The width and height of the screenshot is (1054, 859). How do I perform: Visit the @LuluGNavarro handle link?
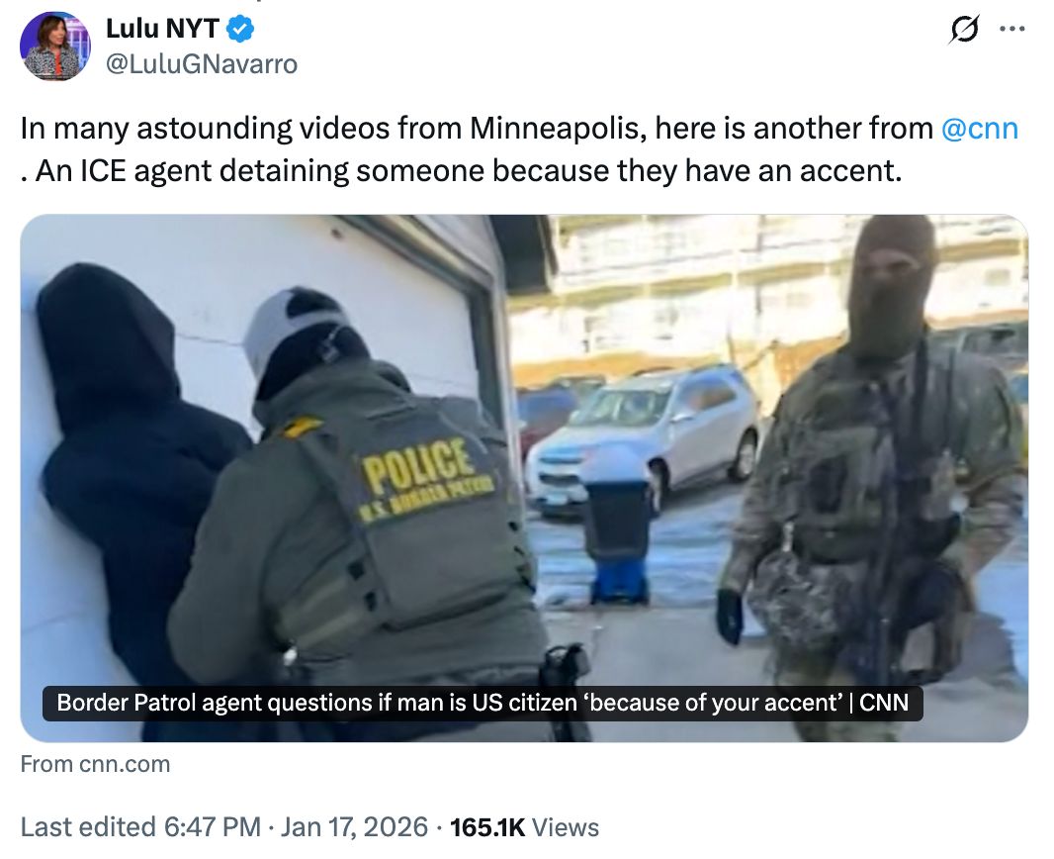point(202,64)
